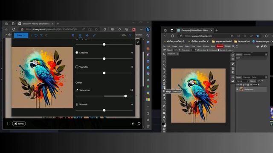The height and width of the screenshot is (153, 273).
Task: Open the Opacity dropdown in options bar
Action: click(x=179, y=50)
